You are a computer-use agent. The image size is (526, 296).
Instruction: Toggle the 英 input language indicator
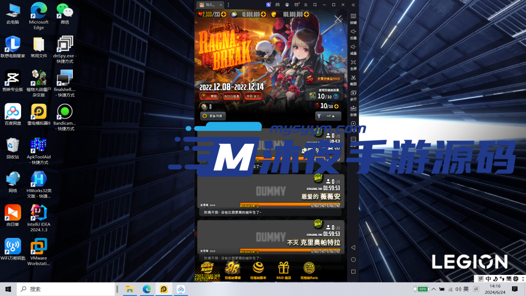click(x=465, y=289)
